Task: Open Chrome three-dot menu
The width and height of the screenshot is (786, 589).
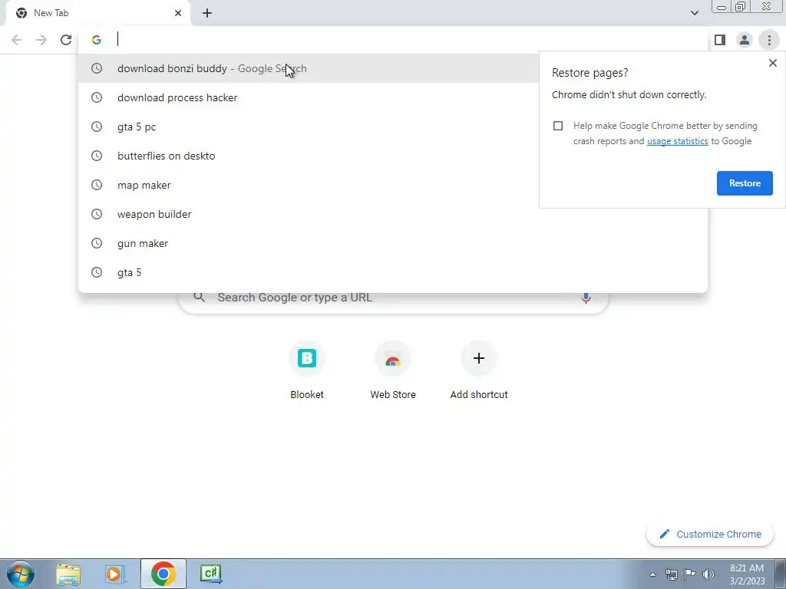Action: [769, 40]
